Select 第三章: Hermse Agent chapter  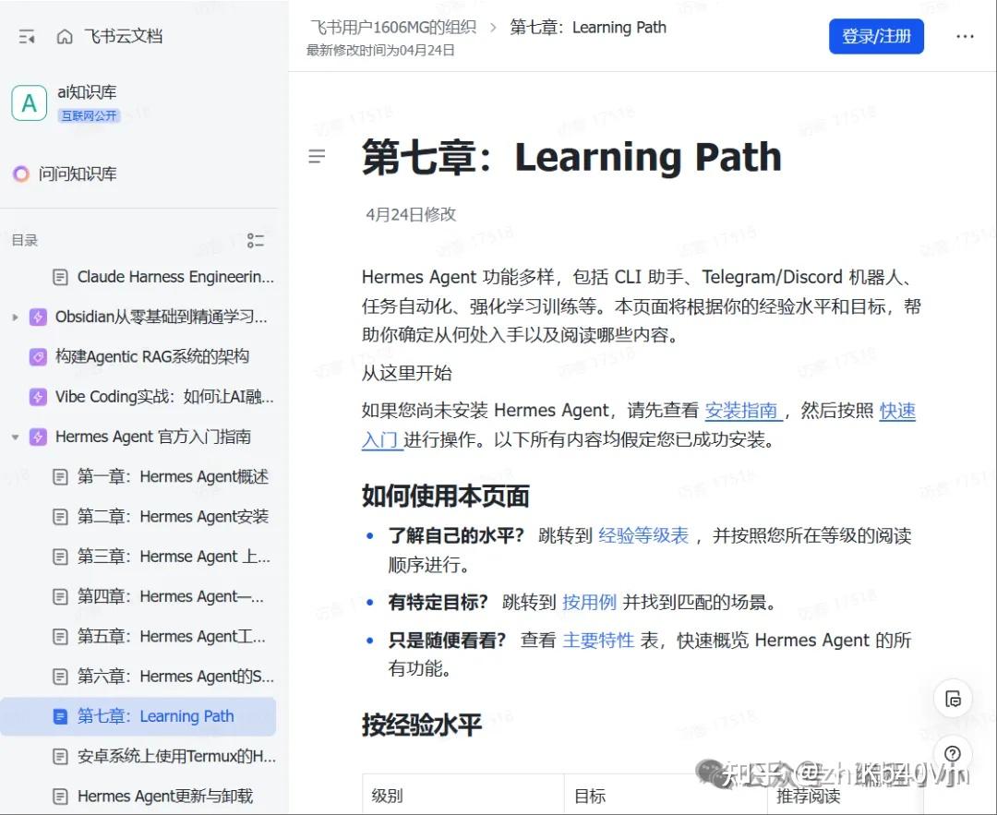point(174,557)
